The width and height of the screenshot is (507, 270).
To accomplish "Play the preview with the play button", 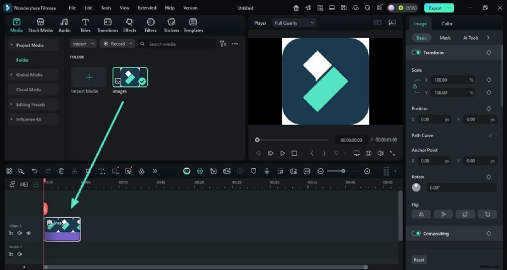I will point(282,153).
